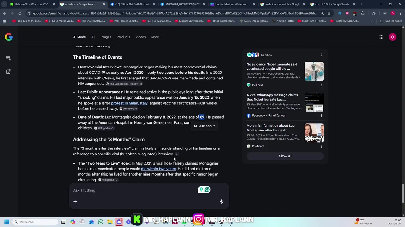Click the Ask about popup button
405x227 pixels.
point(204,126)
